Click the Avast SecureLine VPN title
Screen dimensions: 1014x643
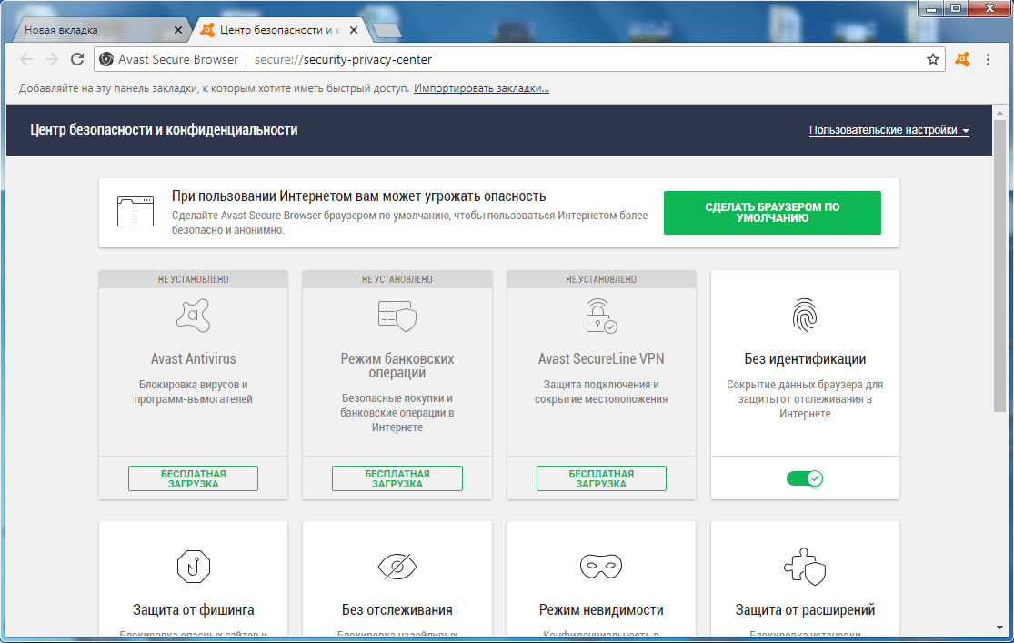click(x=601, y=358)
